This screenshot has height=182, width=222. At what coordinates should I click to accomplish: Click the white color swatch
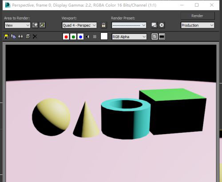click(x=104, y=36)
